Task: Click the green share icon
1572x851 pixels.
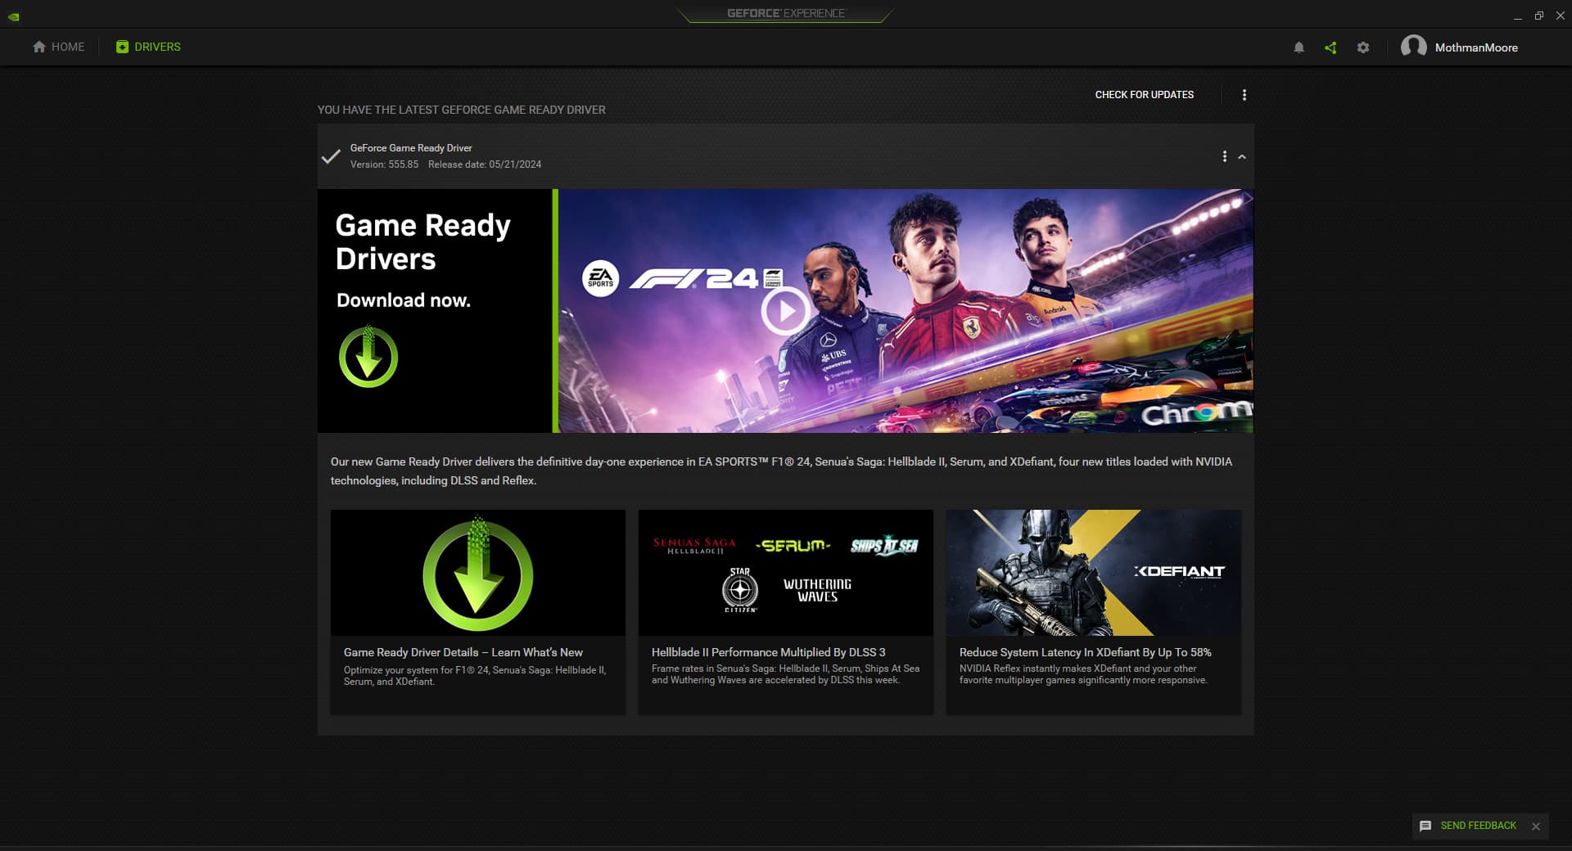Action: 1330,47
